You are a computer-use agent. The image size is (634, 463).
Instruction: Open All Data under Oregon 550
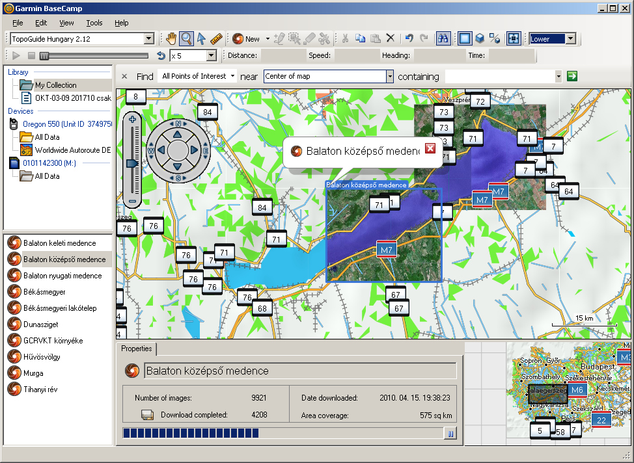click(x=47, y=137)
